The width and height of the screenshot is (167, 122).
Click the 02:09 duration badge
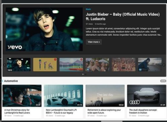click(x=38, y=105)
